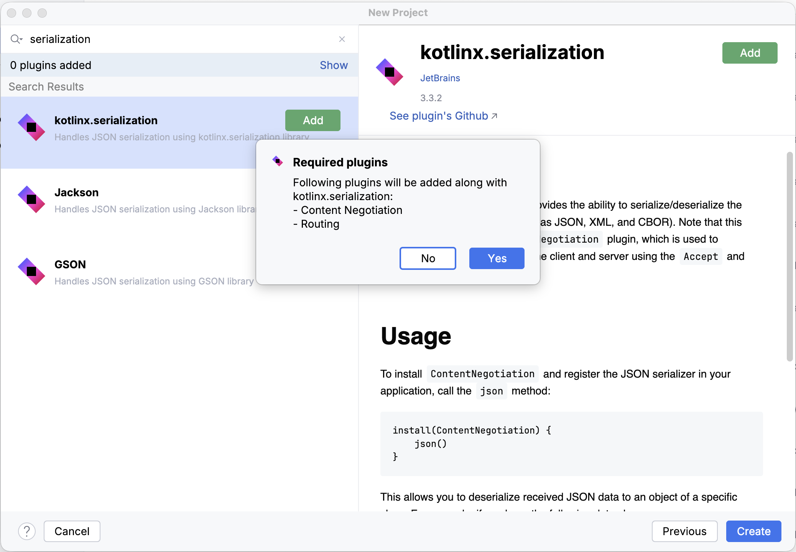
Task: Open the JetBrains vendor link
Action: (x=440, y=78)
